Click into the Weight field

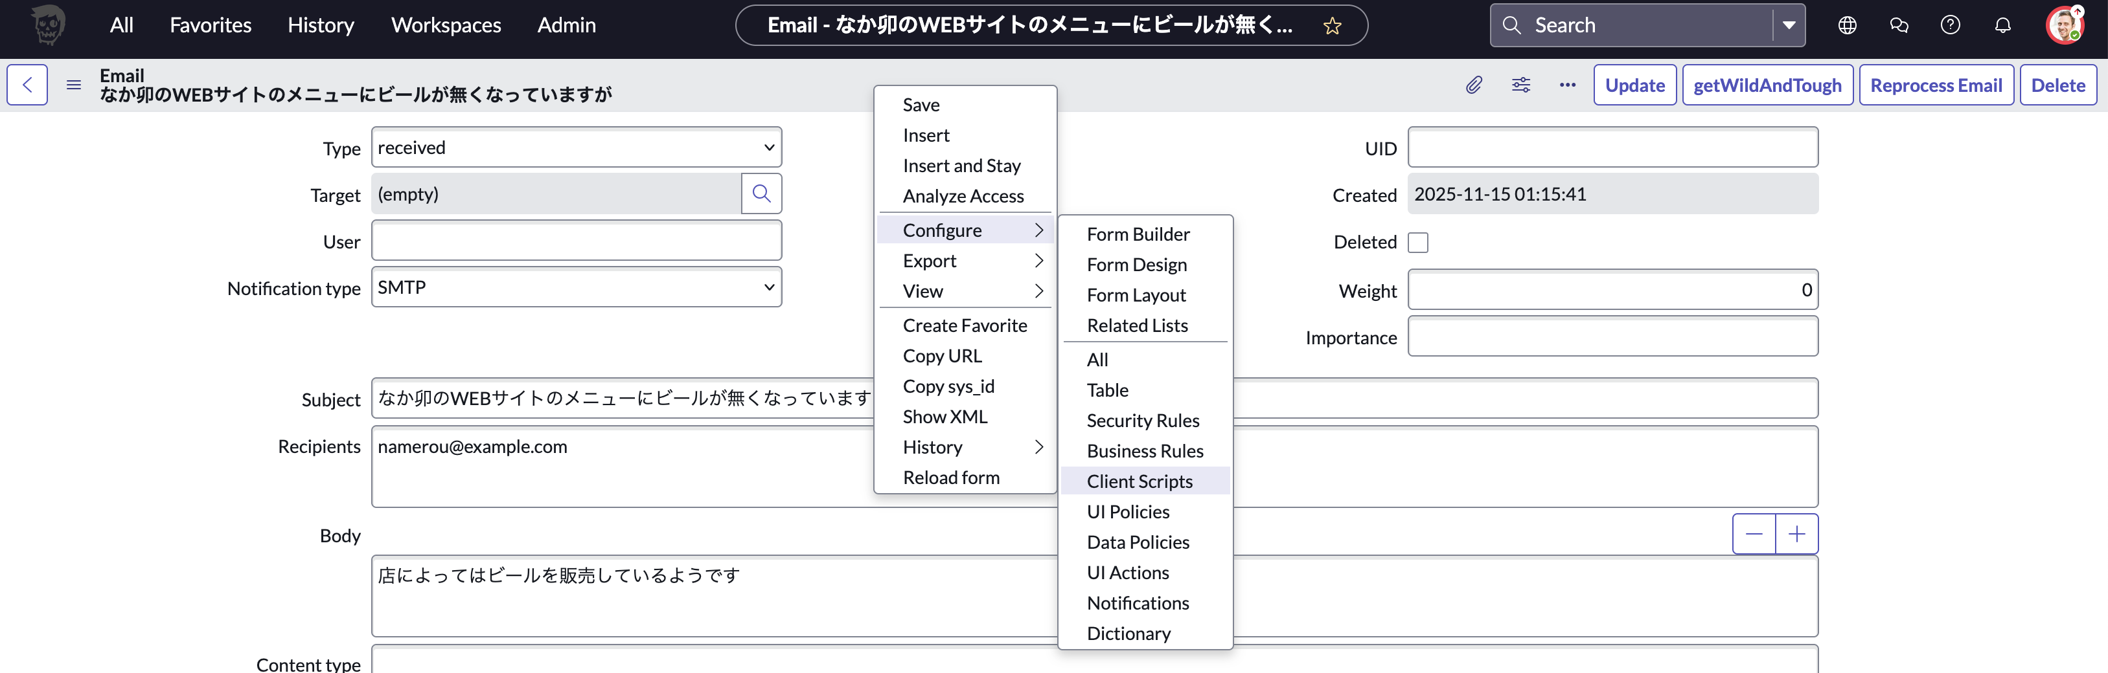pyautogui.click(x=1612, y=289)
